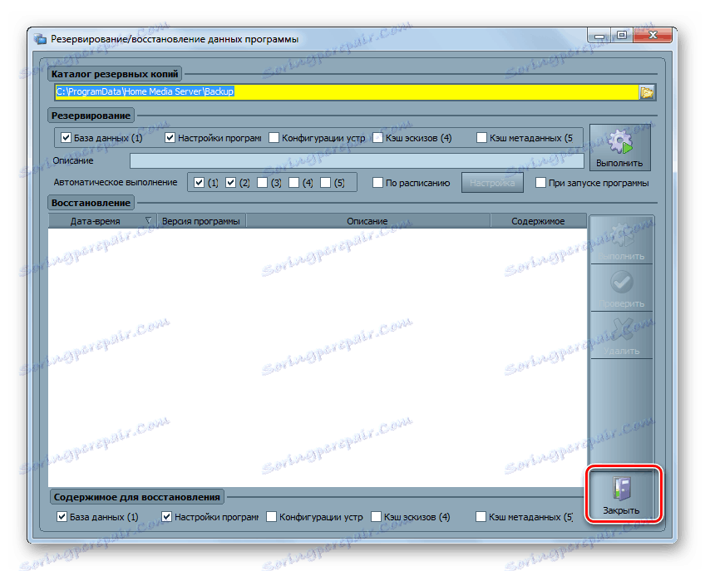705x571 pixels.
Task: Maximize the backup dialog window
Action: click(x=622, y=36)
